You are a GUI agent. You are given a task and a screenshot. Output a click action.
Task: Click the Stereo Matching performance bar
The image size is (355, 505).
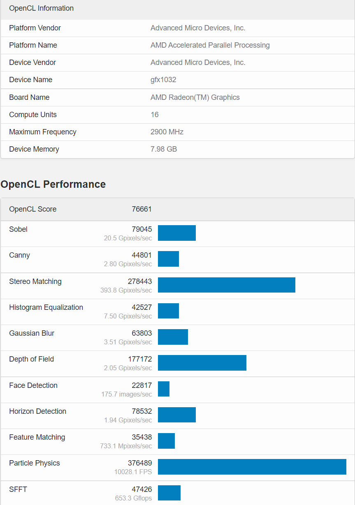coord(226,285)
